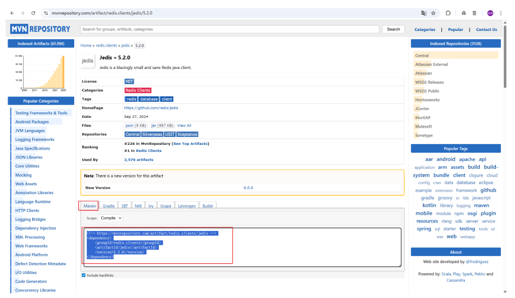Open Categories in top navigation

[x=425, y=30]
